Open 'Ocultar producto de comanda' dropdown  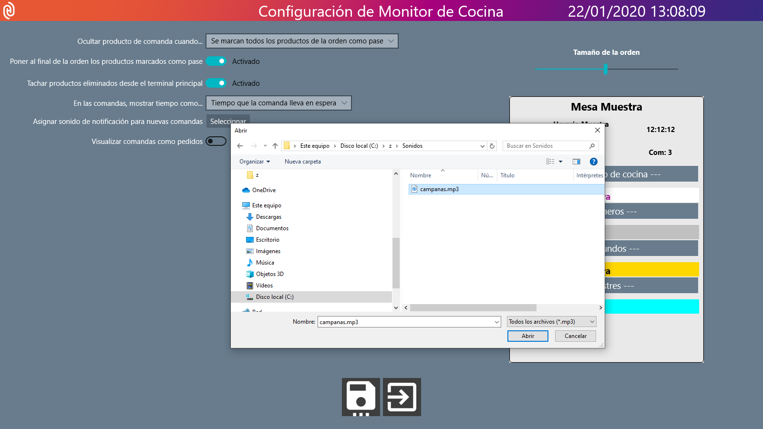(x=302, y=41)
